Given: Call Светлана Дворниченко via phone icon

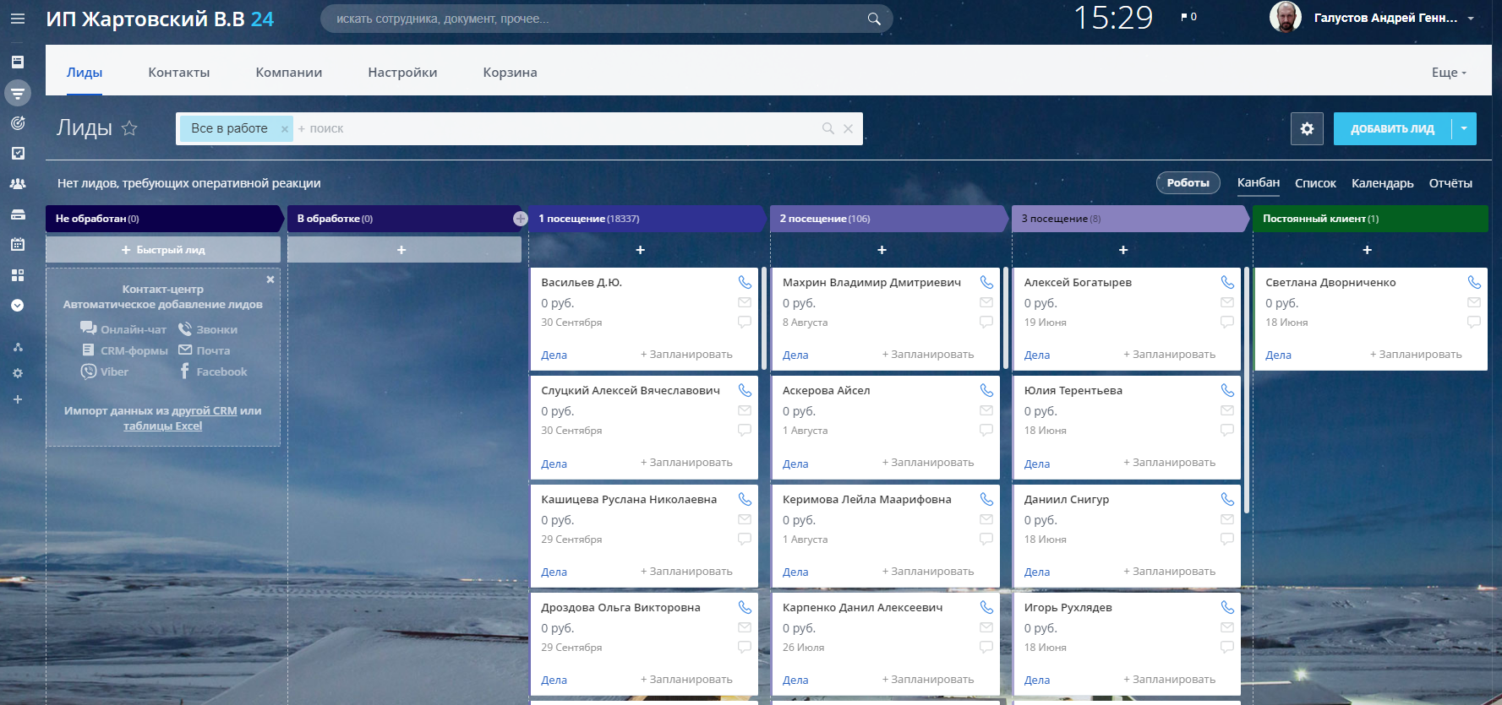Looking at the screenshot, I should point(1474,282).
